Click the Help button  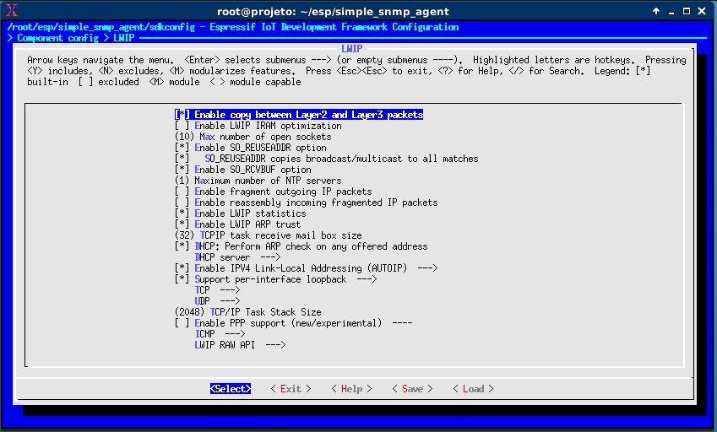pos(351,389)
